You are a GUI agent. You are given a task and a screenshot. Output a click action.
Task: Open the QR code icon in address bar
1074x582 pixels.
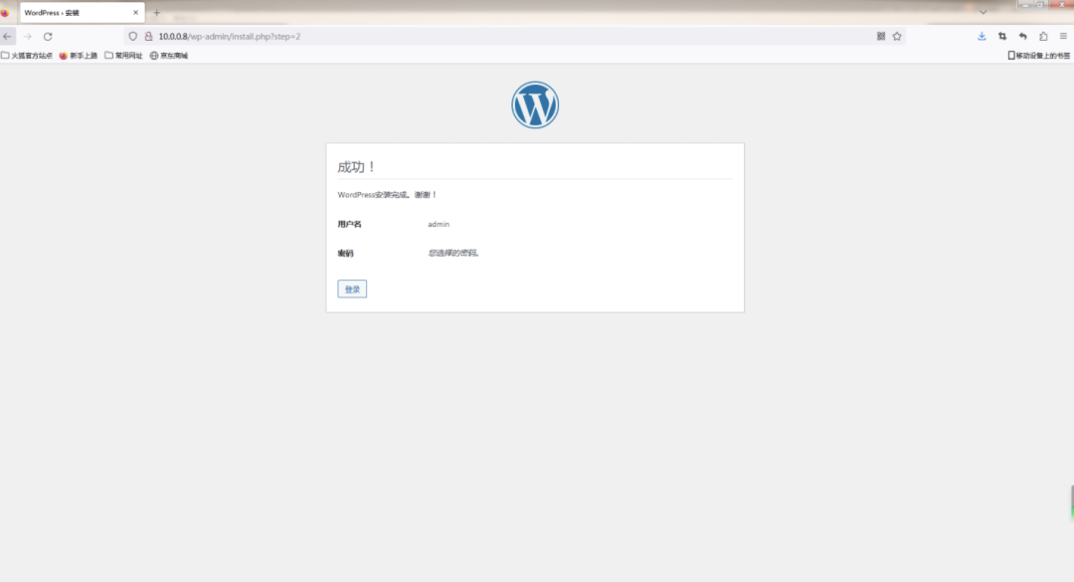[881, 37]
